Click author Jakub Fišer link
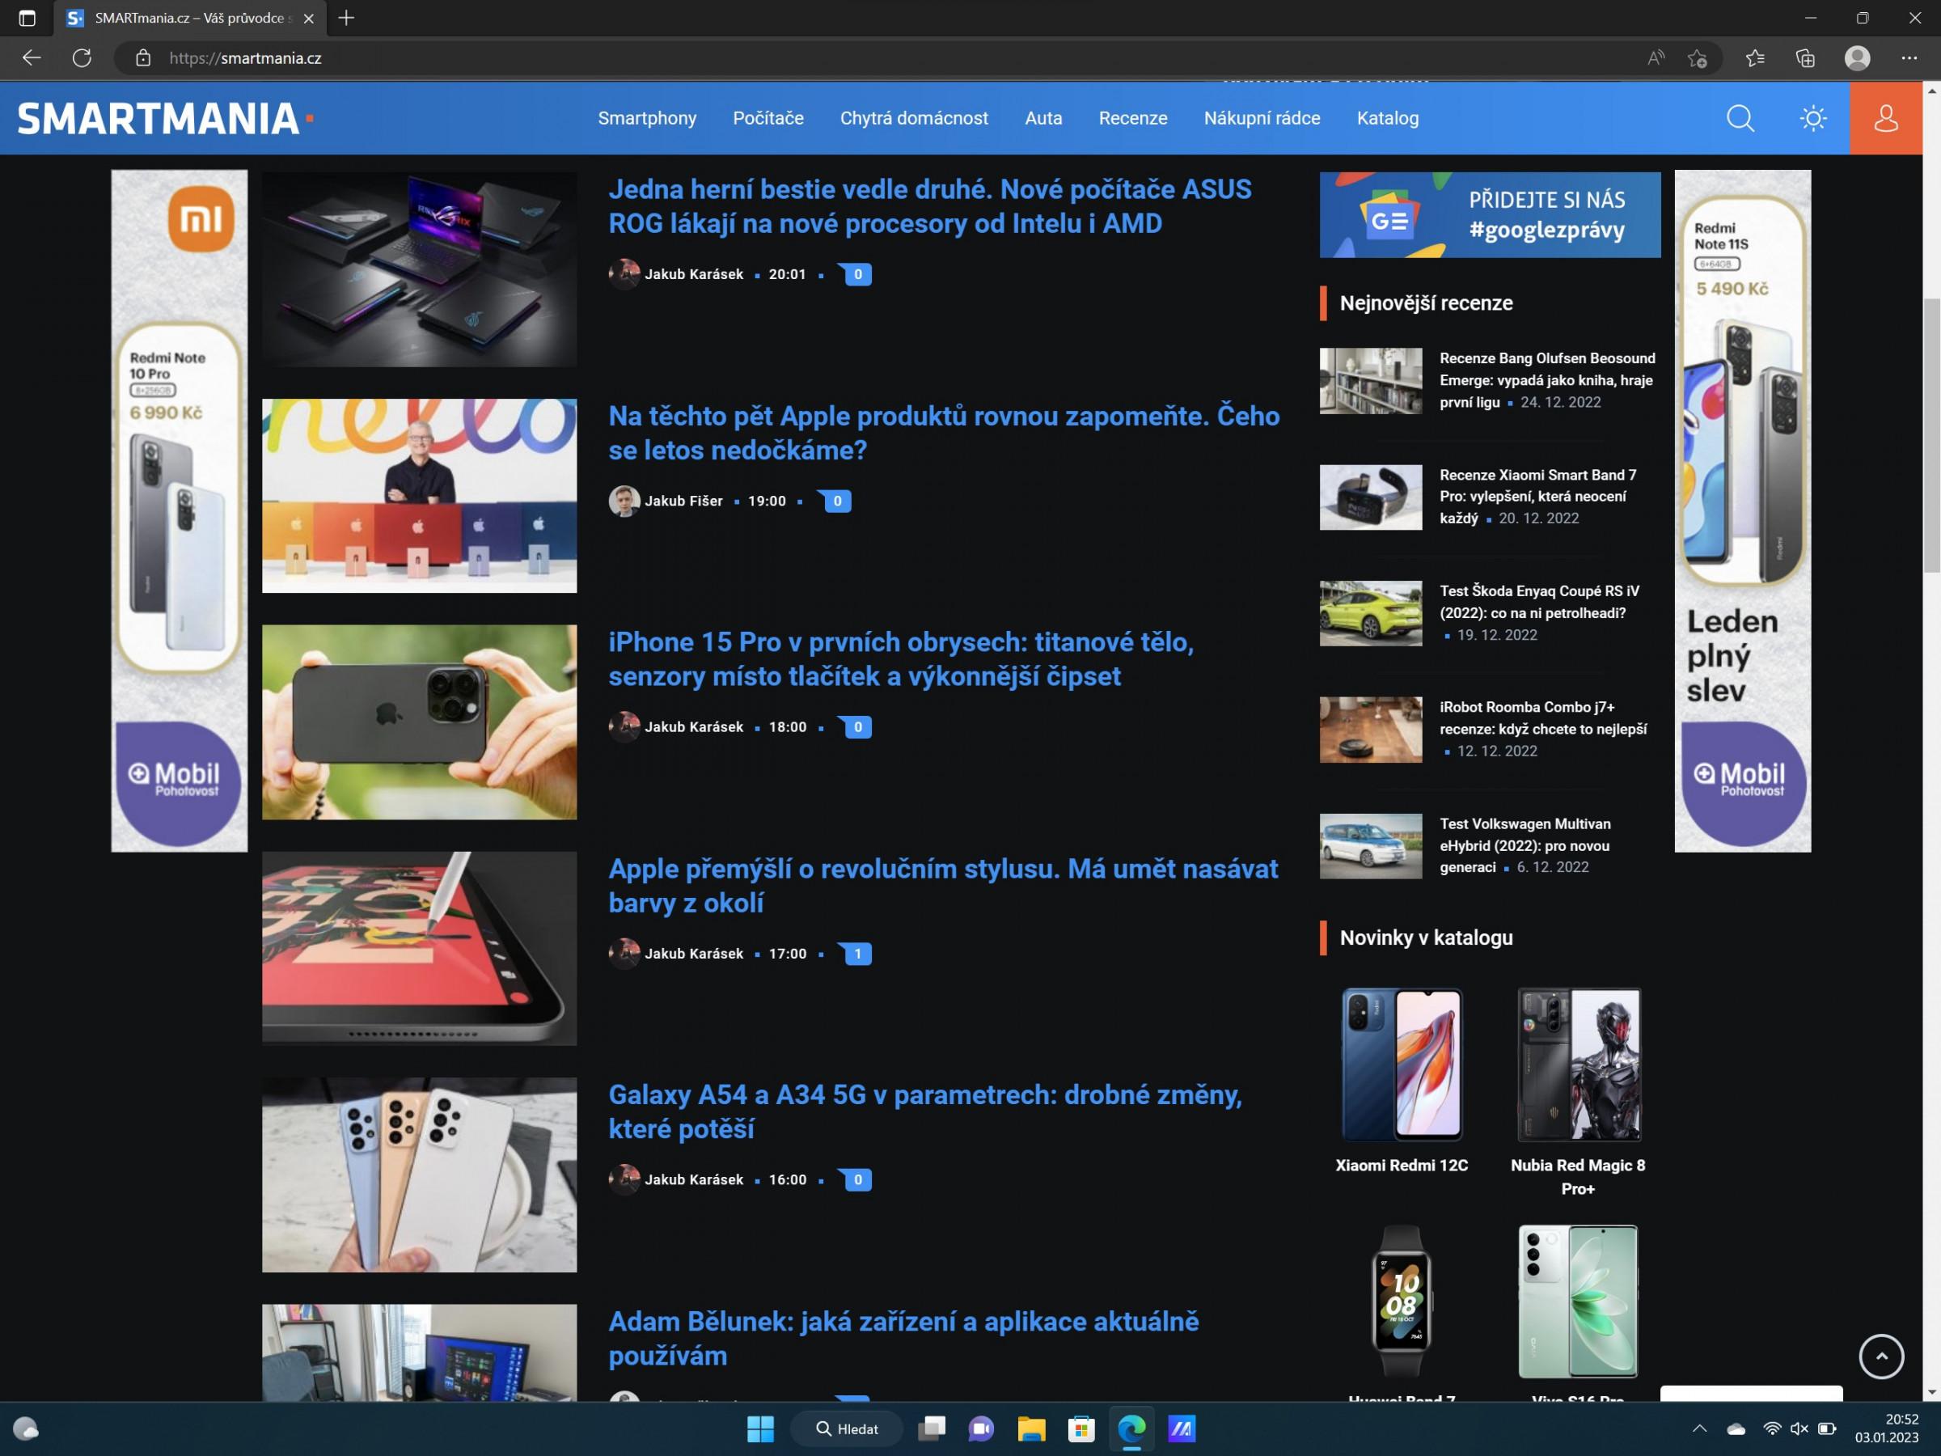Screen dimensions: 1941x1456 click(683, 500)
